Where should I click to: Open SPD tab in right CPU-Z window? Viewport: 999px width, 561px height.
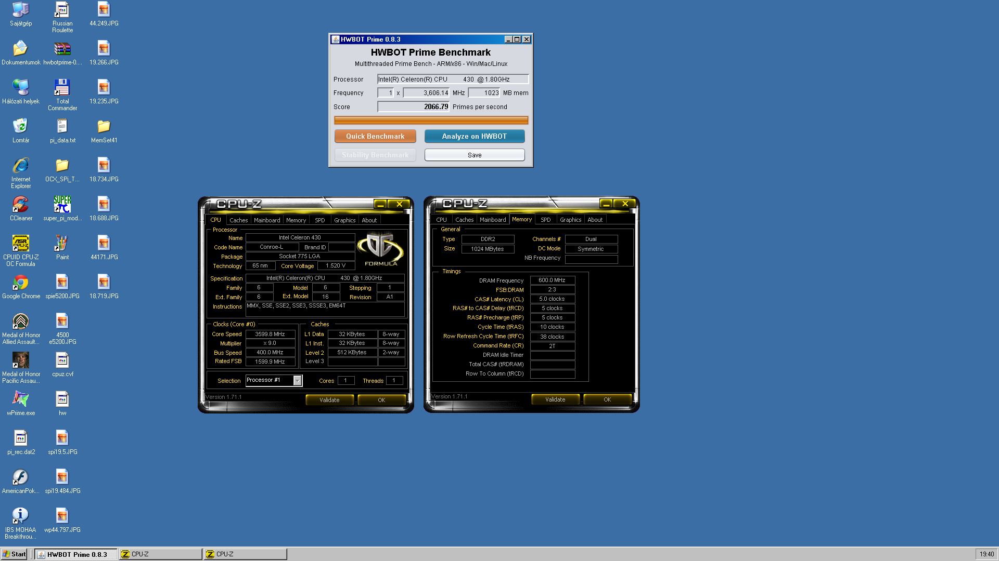tap(545, 220)
